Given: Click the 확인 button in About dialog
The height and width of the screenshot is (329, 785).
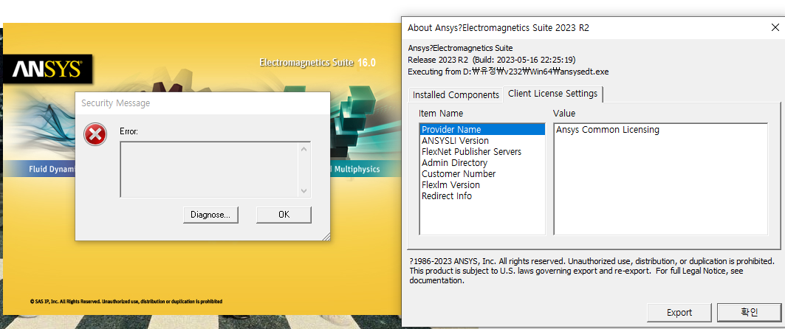Looking at the screenshot, I should coord(749,313).
